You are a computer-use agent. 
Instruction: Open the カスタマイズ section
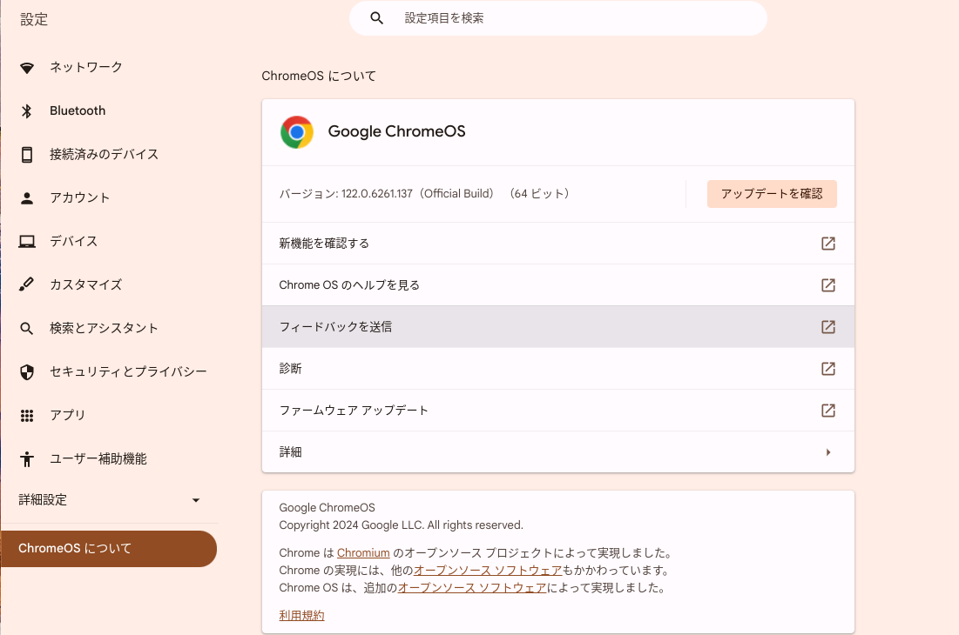pos(86,284)
